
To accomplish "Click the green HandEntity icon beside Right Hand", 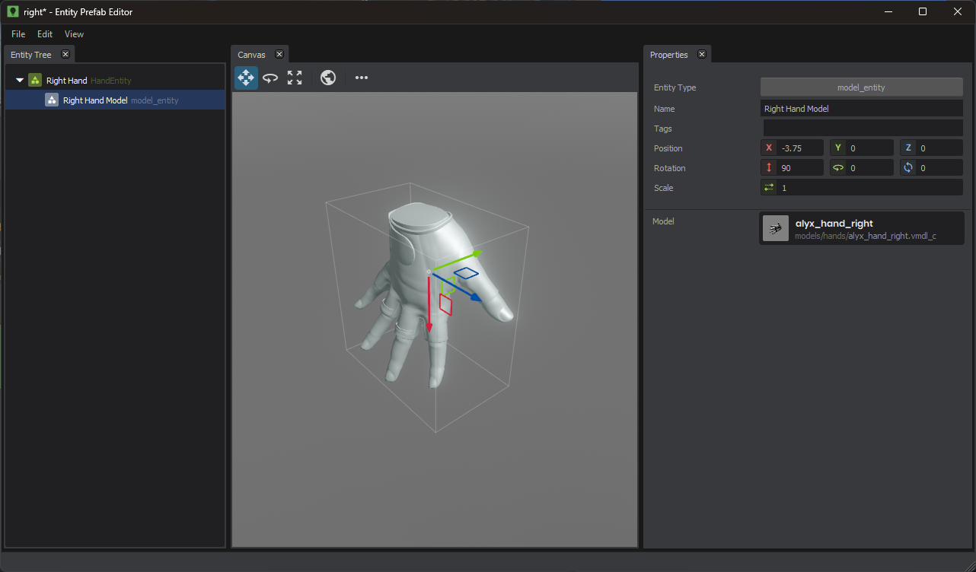I will (x=34, y=79).
